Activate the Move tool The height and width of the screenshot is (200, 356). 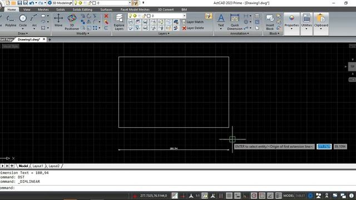point(58,21)
